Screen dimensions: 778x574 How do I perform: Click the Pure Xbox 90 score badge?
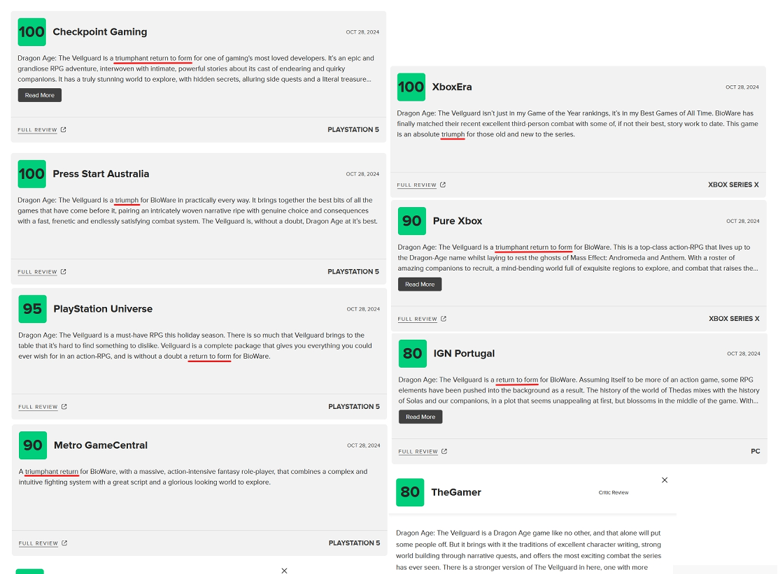412,221
